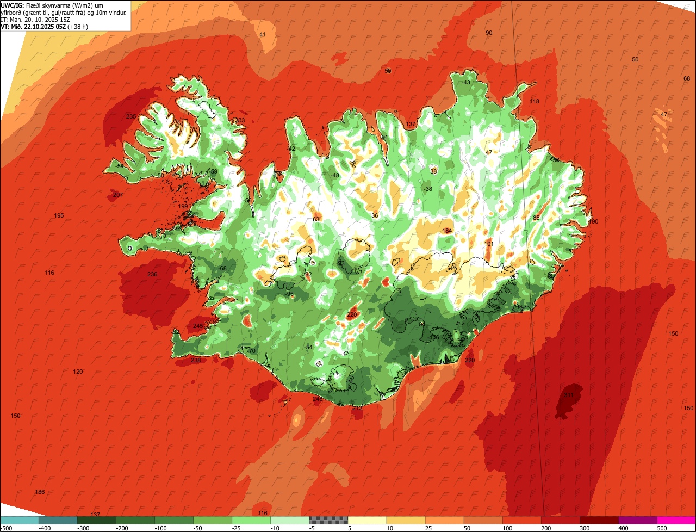Choose the red-orange 100 to 200 legend swatch
The width and height of the screenshot is (696, 532).
[x=521, y=520]
